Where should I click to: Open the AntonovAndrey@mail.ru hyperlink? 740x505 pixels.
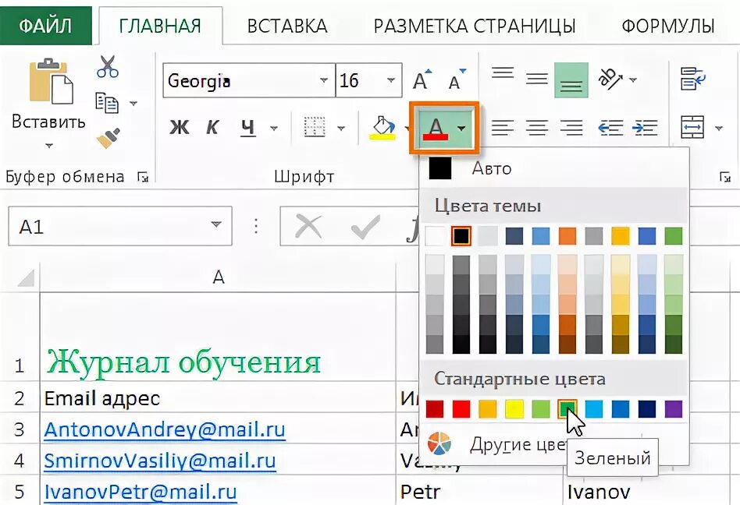pos(164,429)
